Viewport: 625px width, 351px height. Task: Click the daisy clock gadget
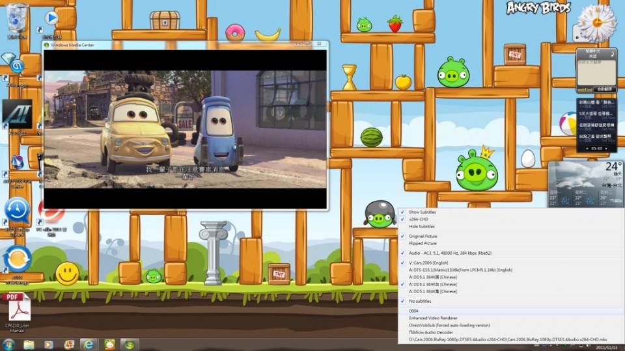click(596, 23)
